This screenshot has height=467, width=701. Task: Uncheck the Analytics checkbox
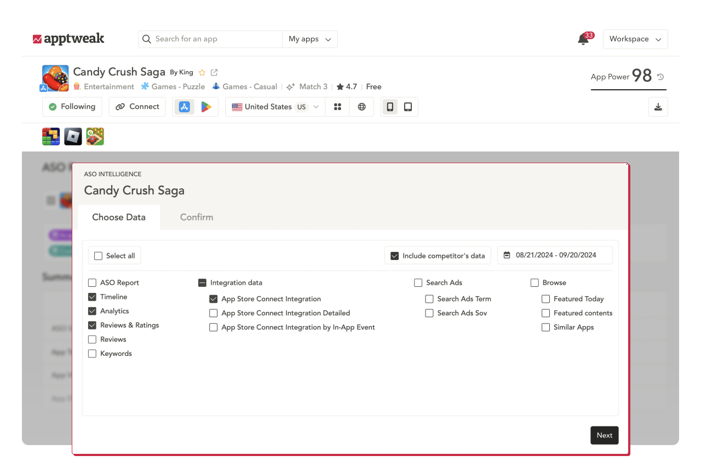[92, 311]
